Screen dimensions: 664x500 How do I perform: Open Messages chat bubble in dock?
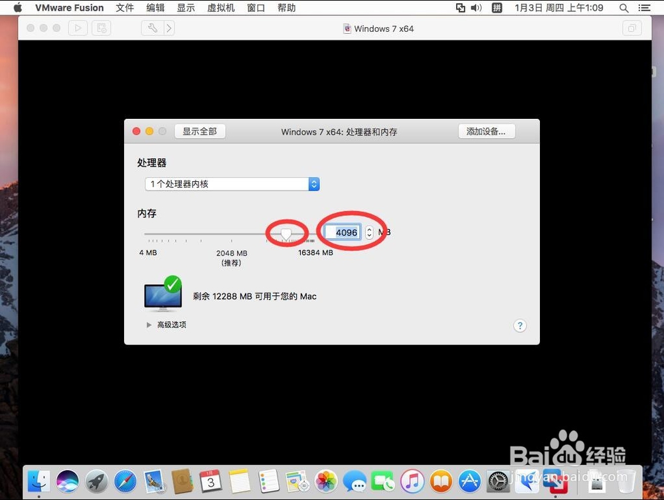point(355,481)
